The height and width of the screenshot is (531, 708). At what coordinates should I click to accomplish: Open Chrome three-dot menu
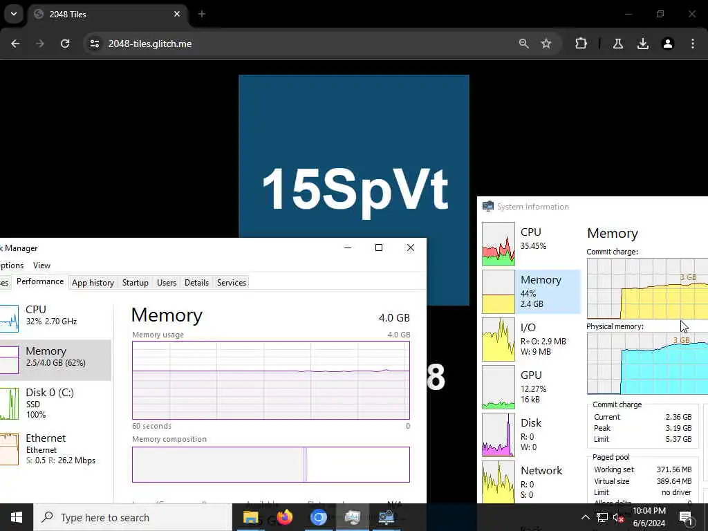(693, 44)
